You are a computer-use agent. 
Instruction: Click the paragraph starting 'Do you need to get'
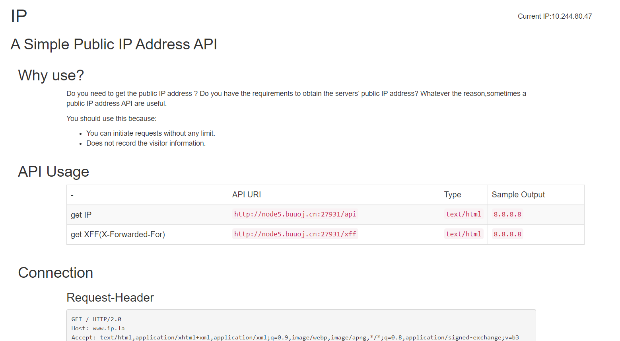tap(296, 98)
